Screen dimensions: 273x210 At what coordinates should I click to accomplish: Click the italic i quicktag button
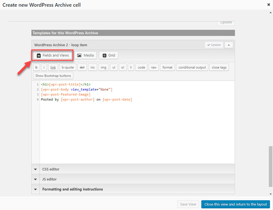point(44,68)
